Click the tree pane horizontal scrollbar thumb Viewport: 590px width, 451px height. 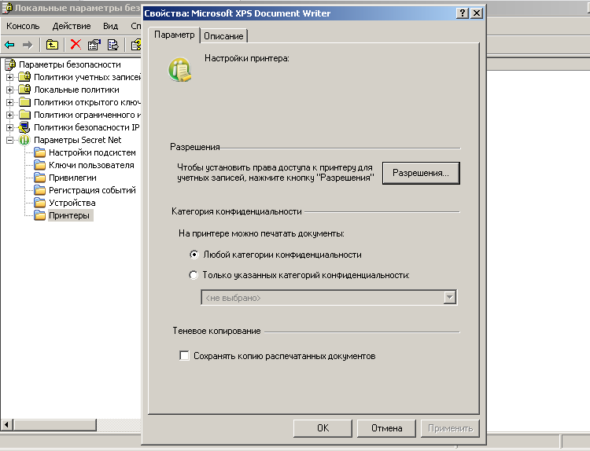point(55,425)
